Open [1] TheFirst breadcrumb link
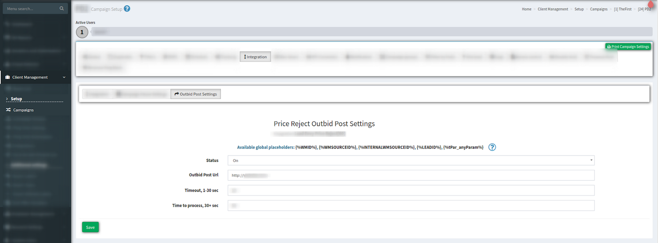 point(623,9)
